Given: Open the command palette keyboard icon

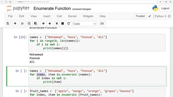Looking at the screenshot, I should (x=102, y=23).
